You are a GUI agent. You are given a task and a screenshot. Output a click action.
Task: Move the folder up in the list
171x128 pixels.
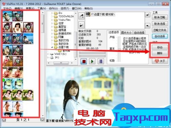pyautogui.click(x=148, y=15)
